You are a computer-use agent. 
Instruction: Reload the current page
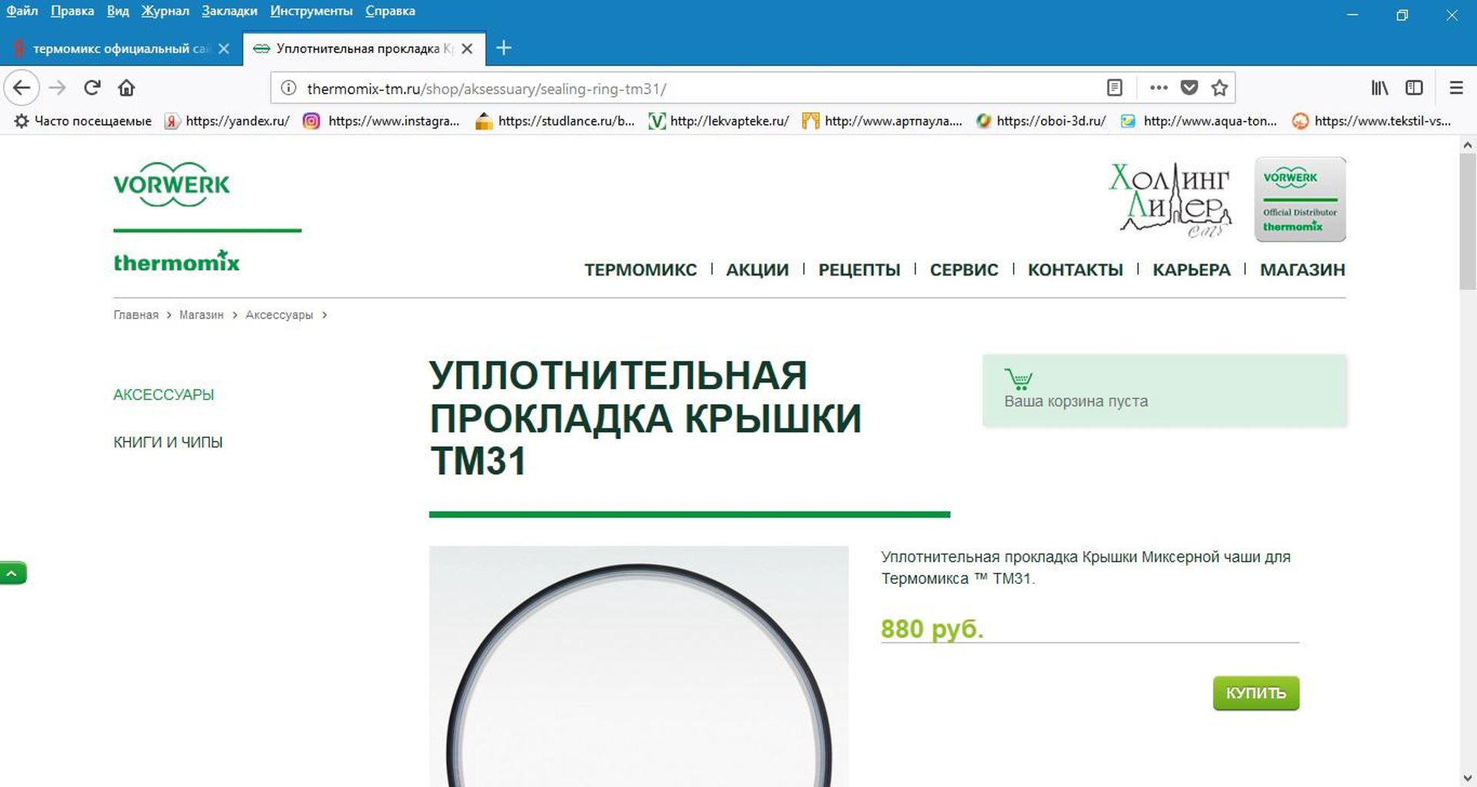pos(92,88)
